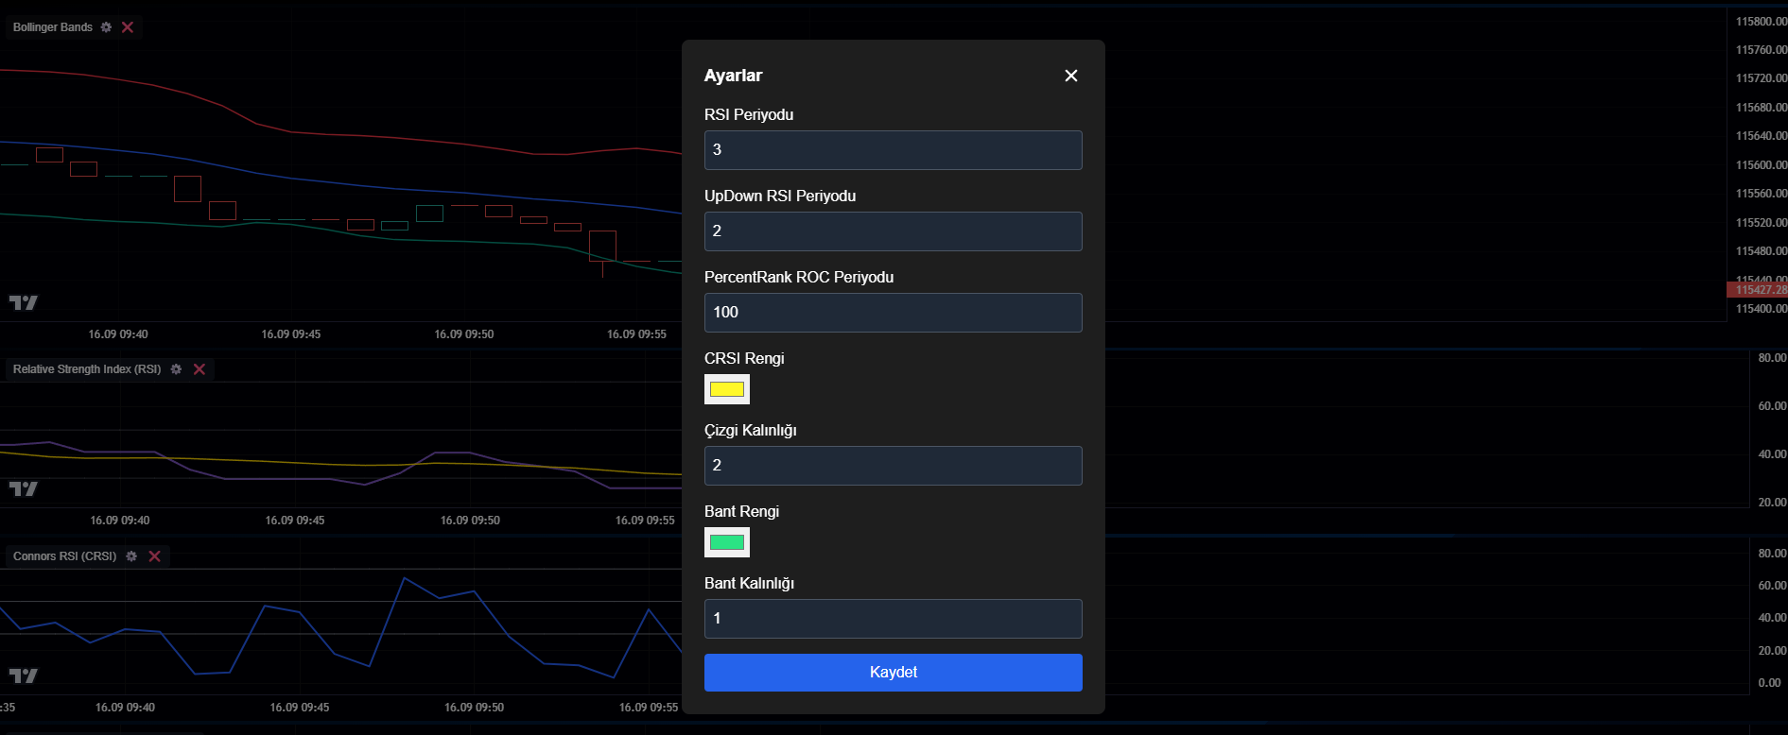Viewport: 1788px width, 735px height.
Task: Open Bollinger Bands settings gear
Action: 106,27
